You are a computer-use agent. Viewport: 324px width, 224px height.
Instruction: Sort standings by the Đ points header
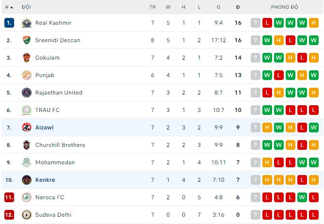point(238,7)
